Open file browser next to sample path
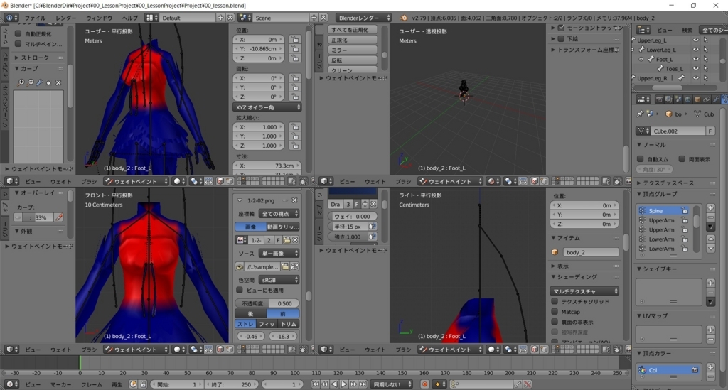The width and height of the screenshot is (728, 390). click(x=285, y=266)
